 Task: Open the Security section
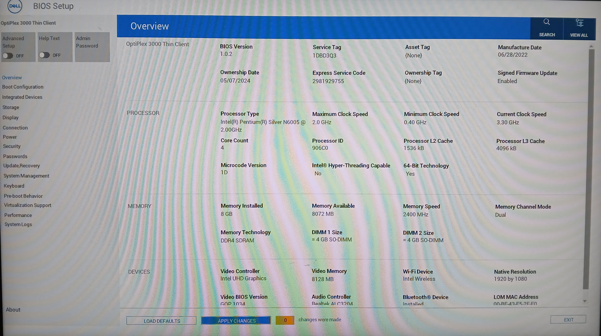12,146
